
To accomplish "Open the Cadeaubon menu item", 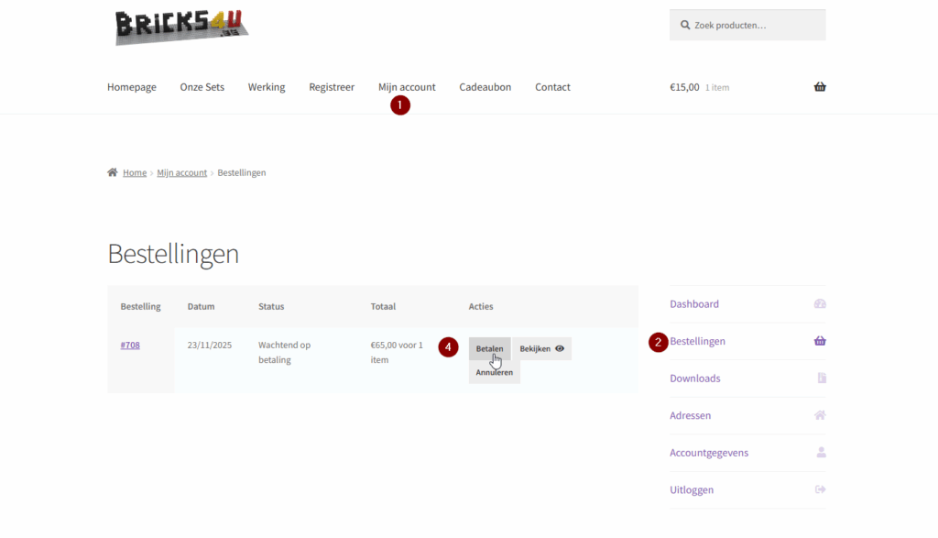I will (485, 87).
